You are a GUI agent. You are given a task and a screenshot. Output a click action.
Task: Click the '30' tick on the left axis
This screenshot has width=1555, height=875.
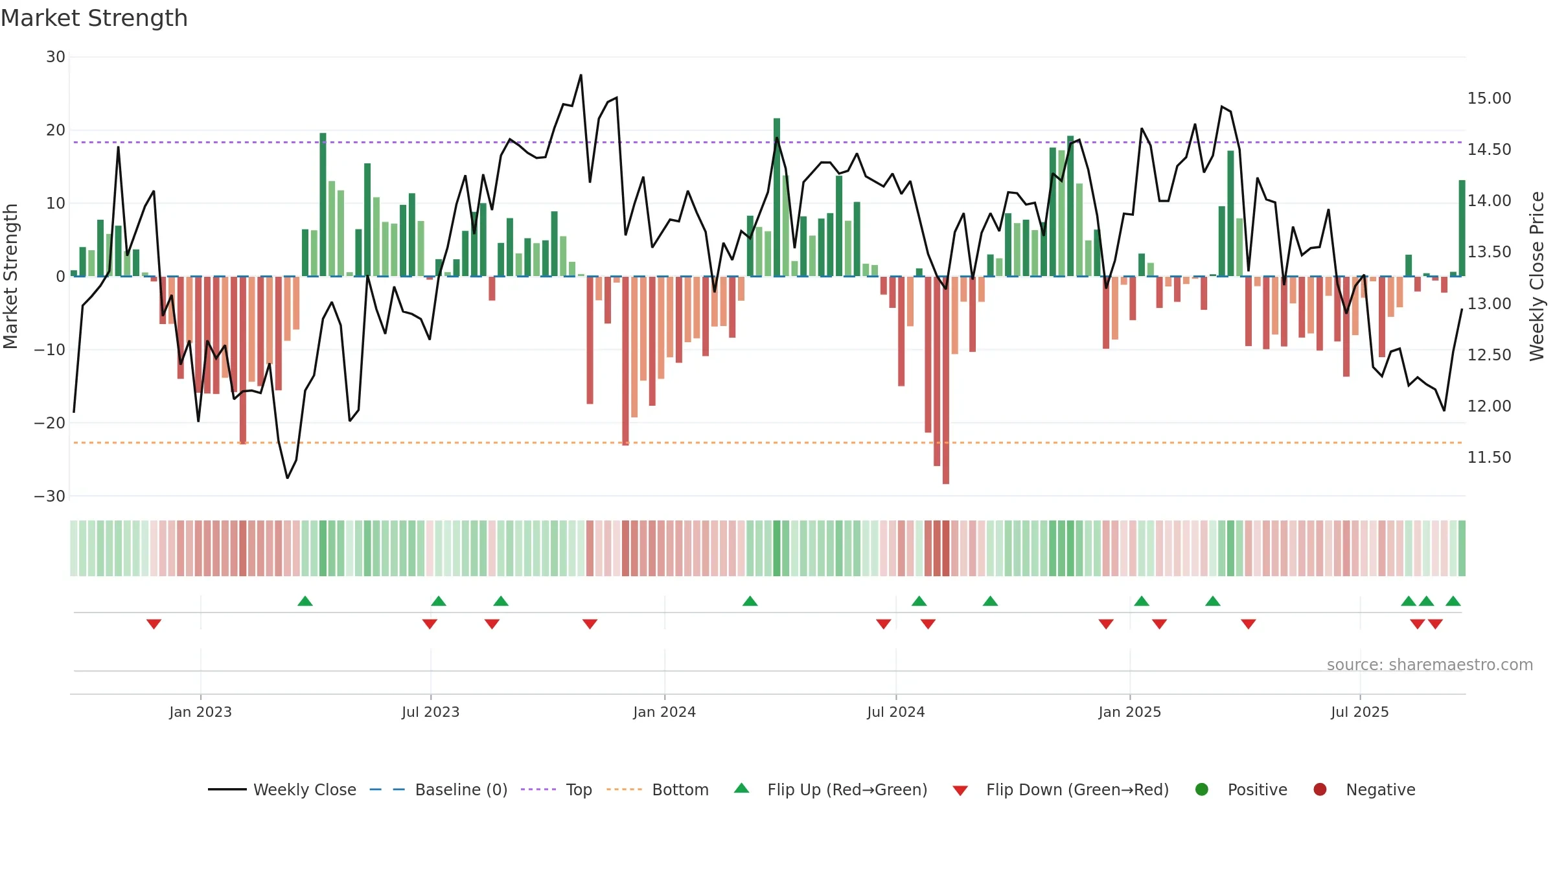(56, 57)
